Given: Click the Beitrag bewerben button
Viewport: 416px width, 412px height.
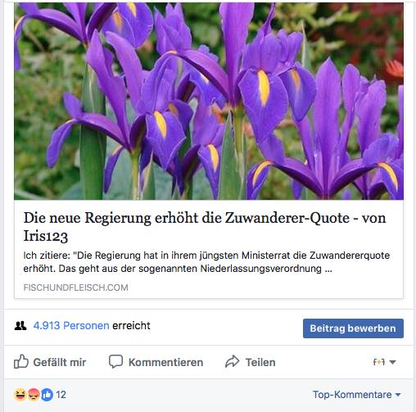Looking at the screenshot, I should coord(353,328).
